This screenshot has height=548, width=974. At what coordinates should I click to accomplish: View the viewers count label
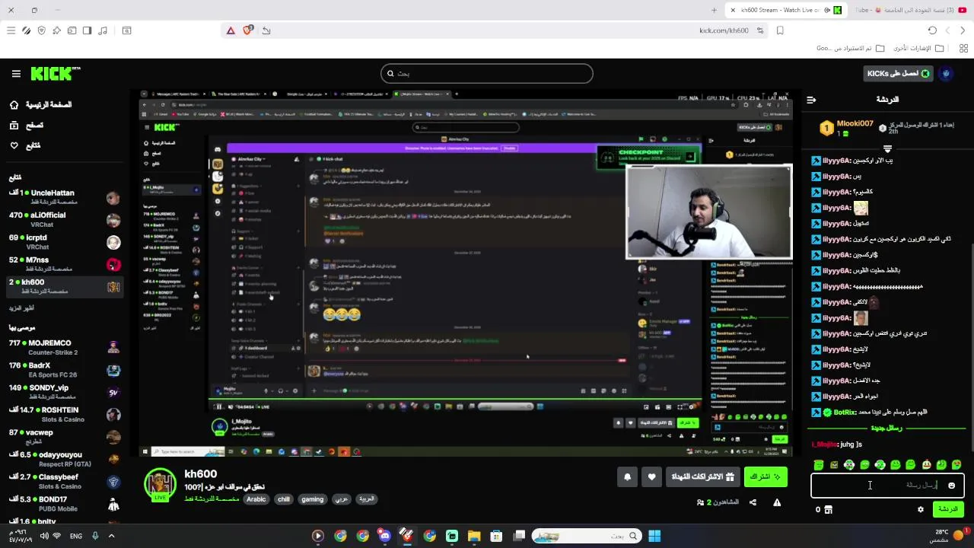[718, 502]
